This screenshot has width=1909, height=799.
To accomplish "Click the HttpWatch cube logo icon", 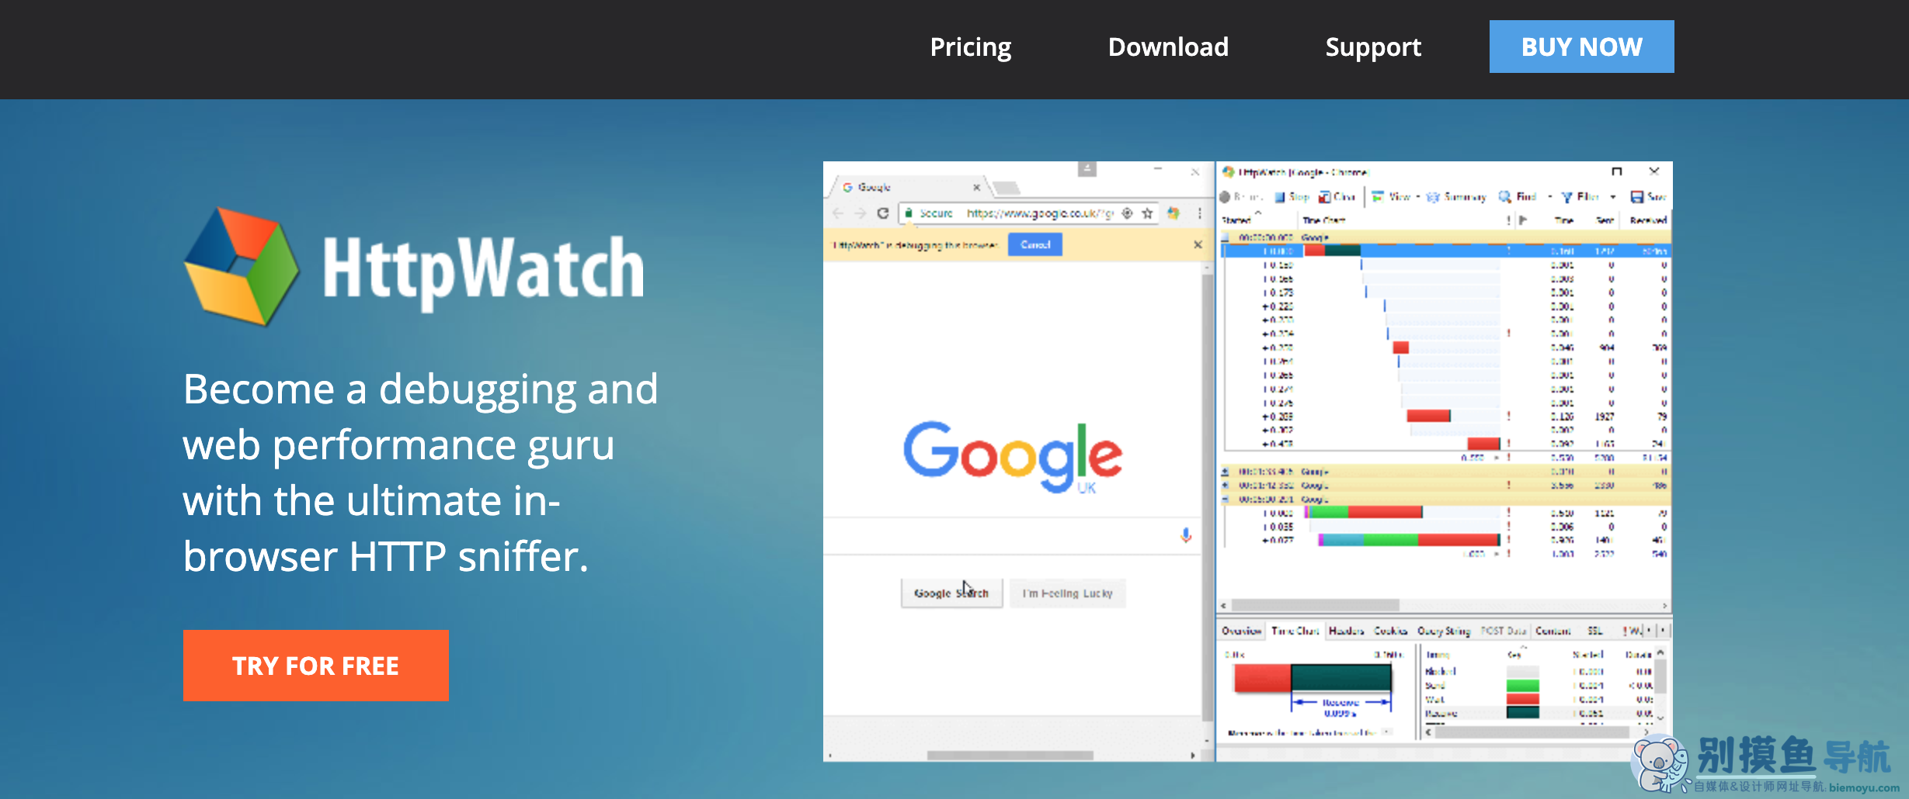I will pyautogui.click(x=242, y=266).
